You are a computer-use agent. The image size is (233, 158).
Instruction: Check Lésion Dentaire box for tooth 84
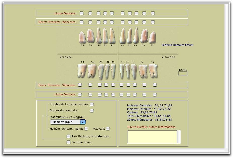coord(90,95)
